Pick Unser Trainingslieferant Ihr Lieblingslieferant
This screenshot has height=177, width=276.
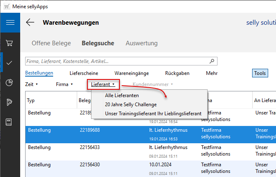pyautogui.click(x=153, y=113)
